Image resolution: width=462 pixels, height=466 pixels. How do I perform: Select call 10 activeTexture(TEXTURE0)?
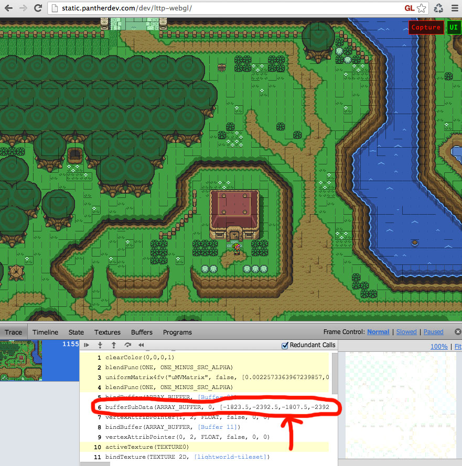click(x=206, y=447)
